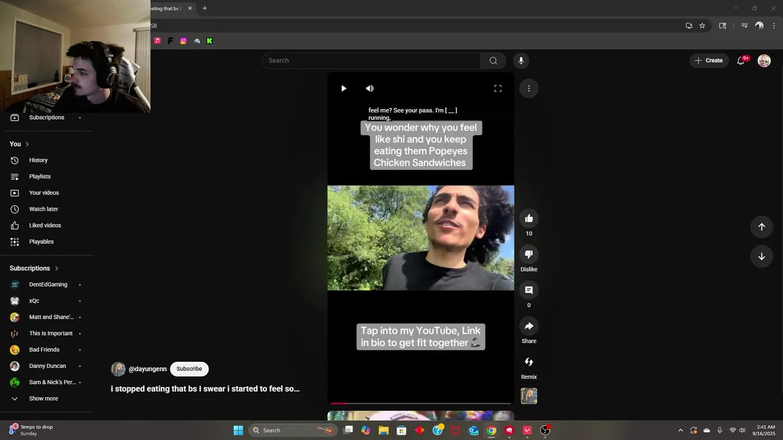Show hidden system tray icons
Screen dimensions: 783x440
[680, 430]
